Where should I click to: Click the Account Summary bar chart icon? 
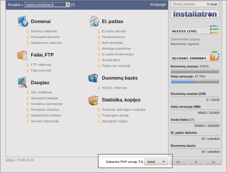[x=214, y=56]
